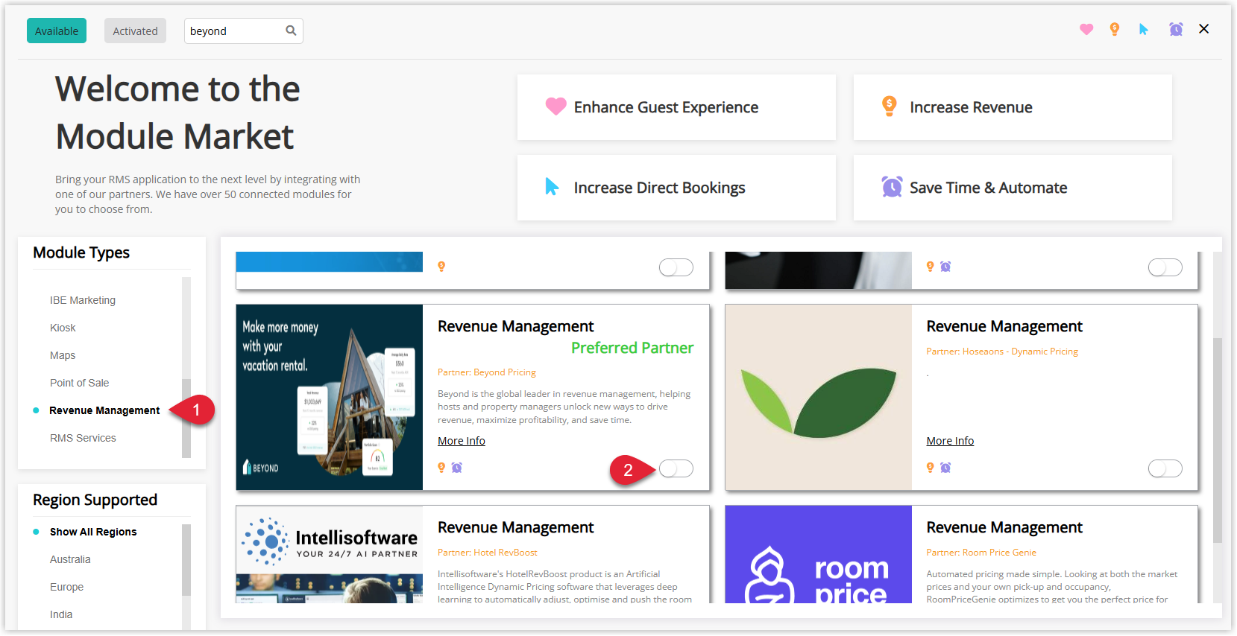
Task: Select Show All Regions filter
Action: (93, 532)
